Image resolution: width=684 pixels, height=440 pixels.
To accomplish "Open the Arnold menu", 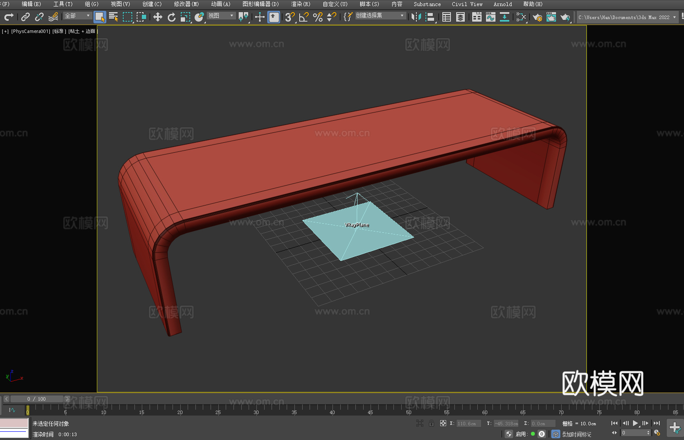I will (x=502, y=4).
